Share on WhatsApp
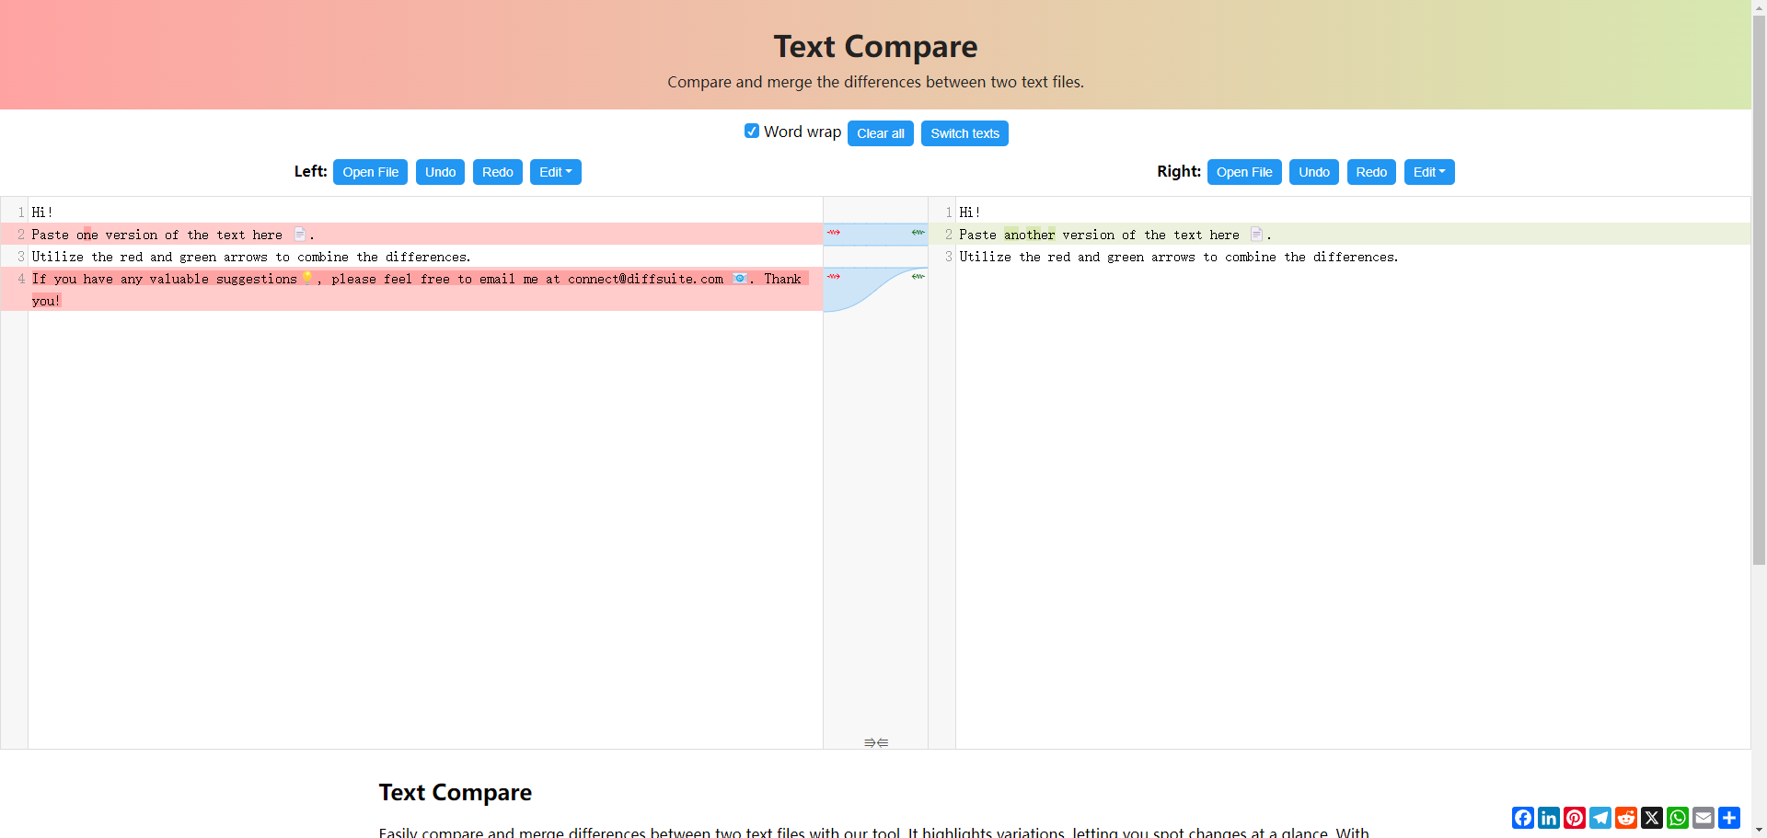Viewport: 1767px width, 838px height. [x=1679, y=818]
